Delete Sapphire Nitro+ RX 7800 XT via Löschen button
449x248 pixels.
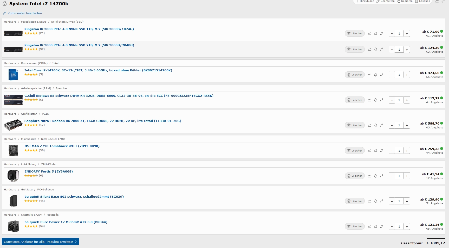tap(355, 125)
